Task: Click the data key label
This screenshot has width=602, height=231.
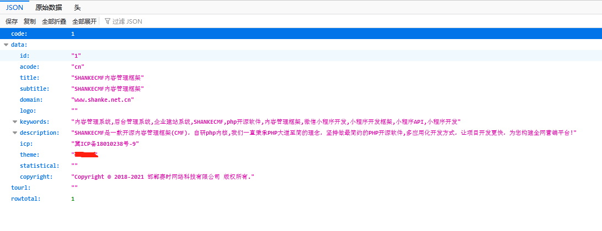Action: click(x=19, y=45)
